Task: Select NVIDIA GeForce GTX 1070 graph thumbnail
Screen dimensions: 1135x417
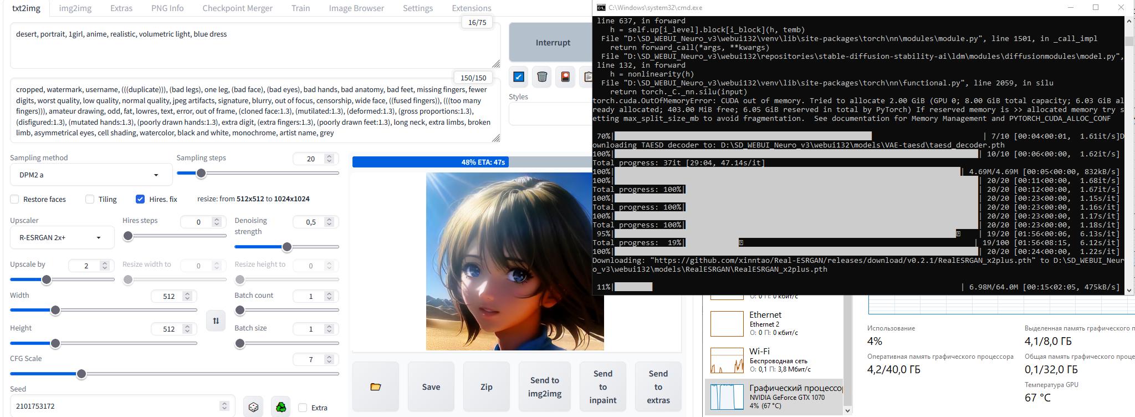Action: (x=727, y=396)
